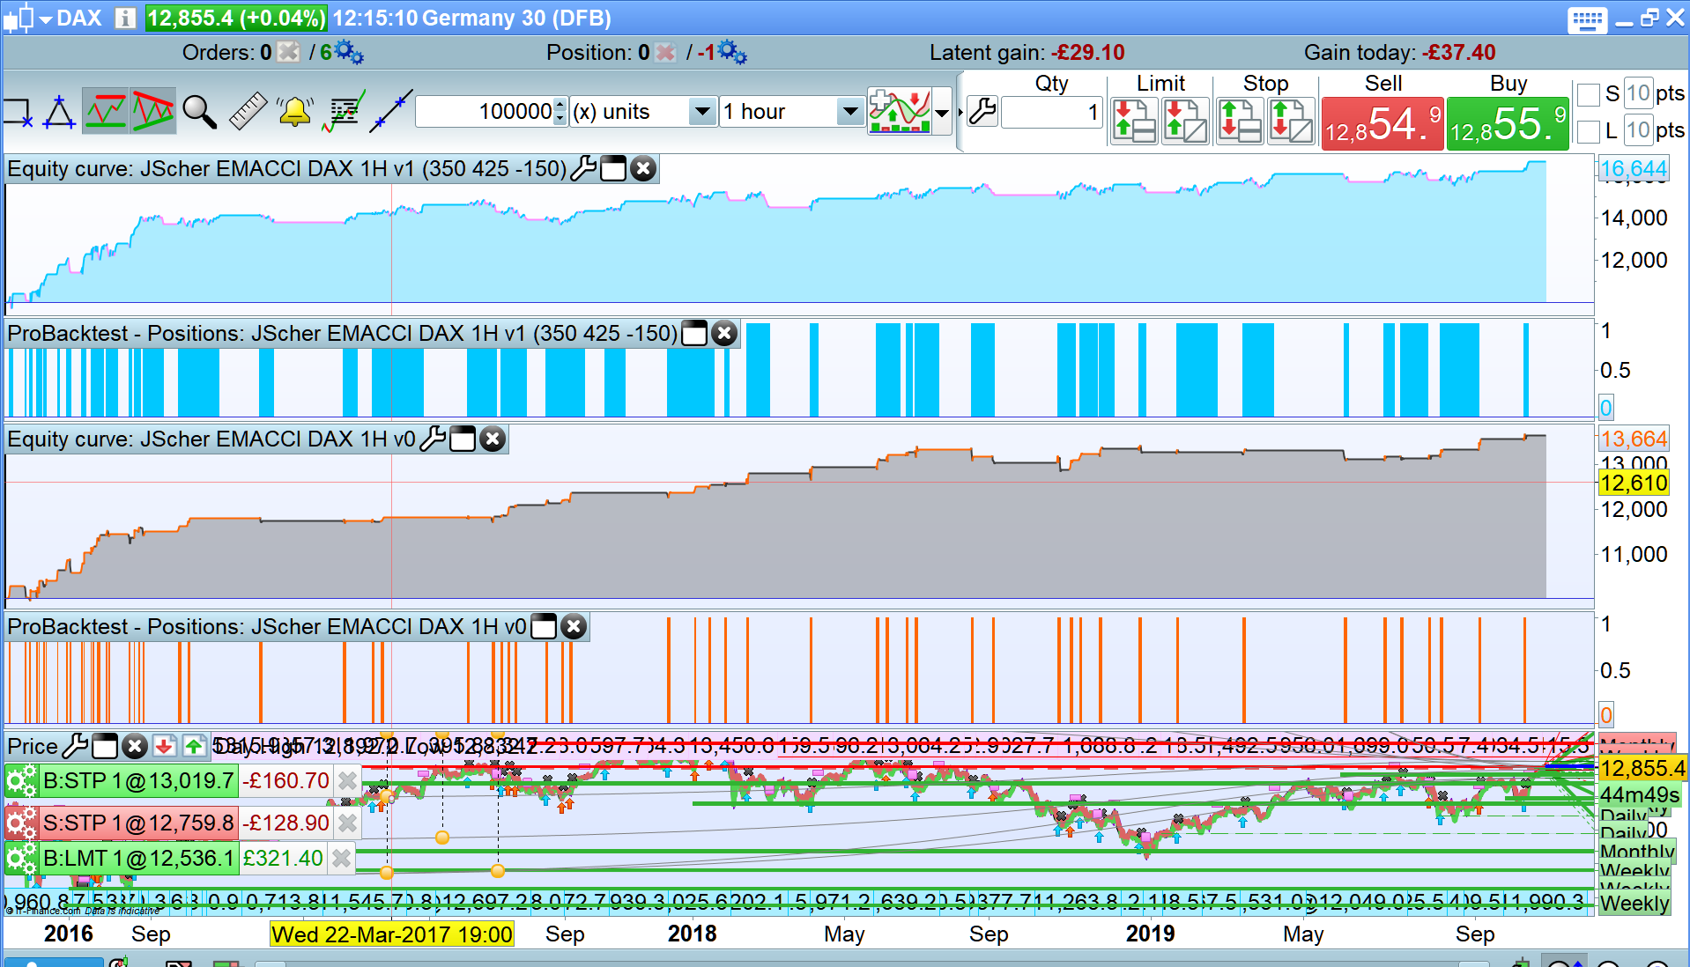The height and width of the screenshot is (967, 1690).
Task: Expand the indicator button dropdown arrow
Action: [x=942, y=112]
